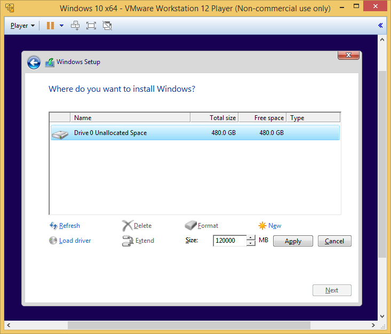Refresh the drive list

point(69,226)
